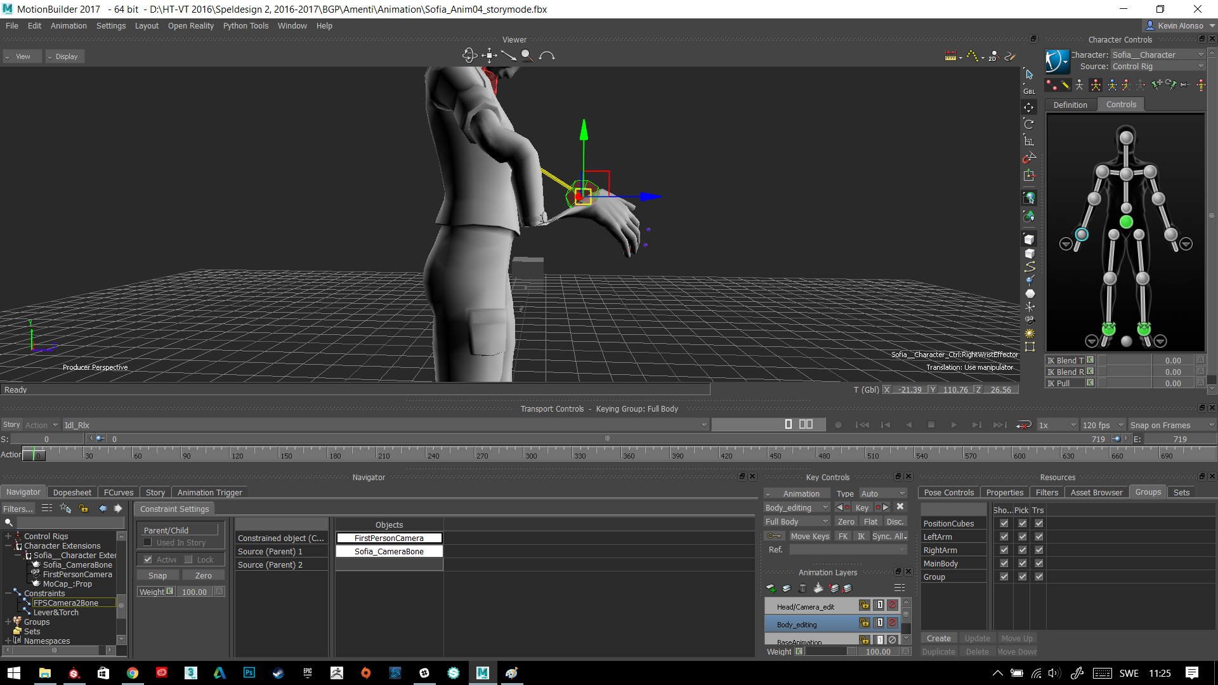
Task: Open the Python Tools menu
Action: coord(246,26)
